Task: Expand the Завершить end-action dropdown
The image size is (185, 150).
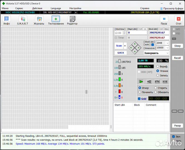Action: pyautogui.click(x=167, y=53)
